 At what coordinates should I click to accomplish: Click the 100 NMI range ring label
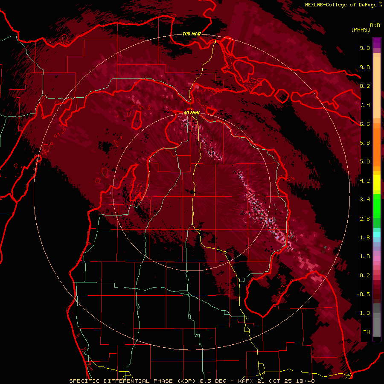point(192,34)
